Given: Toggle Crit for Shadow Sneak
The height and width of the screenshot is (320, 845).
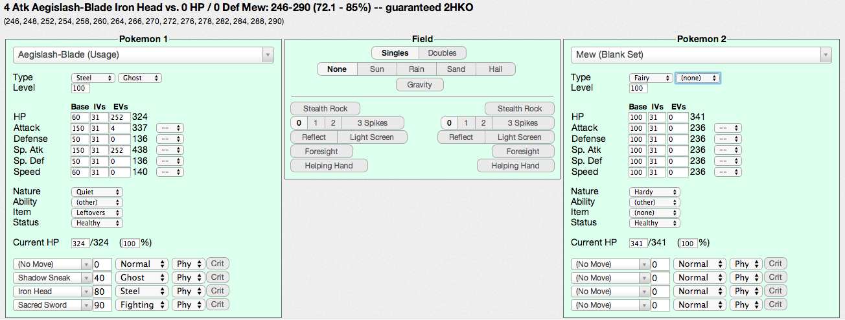Looking at the screenshot, I should pos(218,277).
